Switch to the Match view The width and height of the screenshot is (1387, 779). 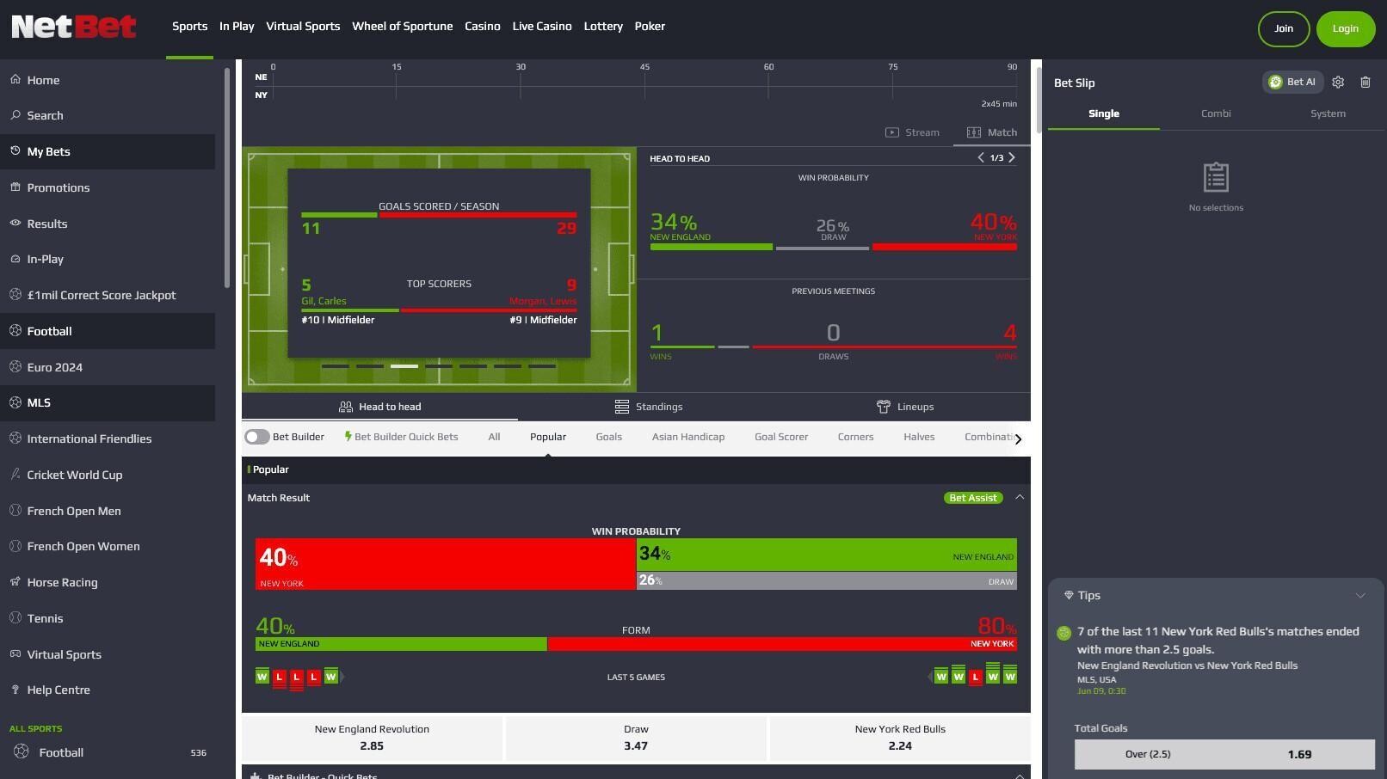pyautogui.click(x=992, y=132)
